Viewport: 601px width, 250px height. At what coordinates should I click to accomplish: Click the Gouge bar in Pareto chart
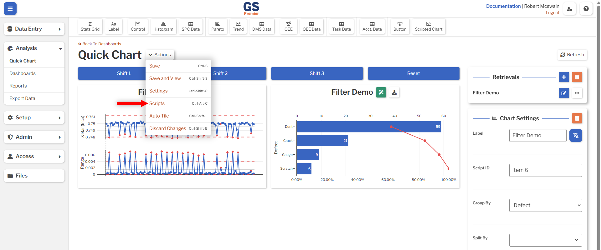(x=307, y=155)
